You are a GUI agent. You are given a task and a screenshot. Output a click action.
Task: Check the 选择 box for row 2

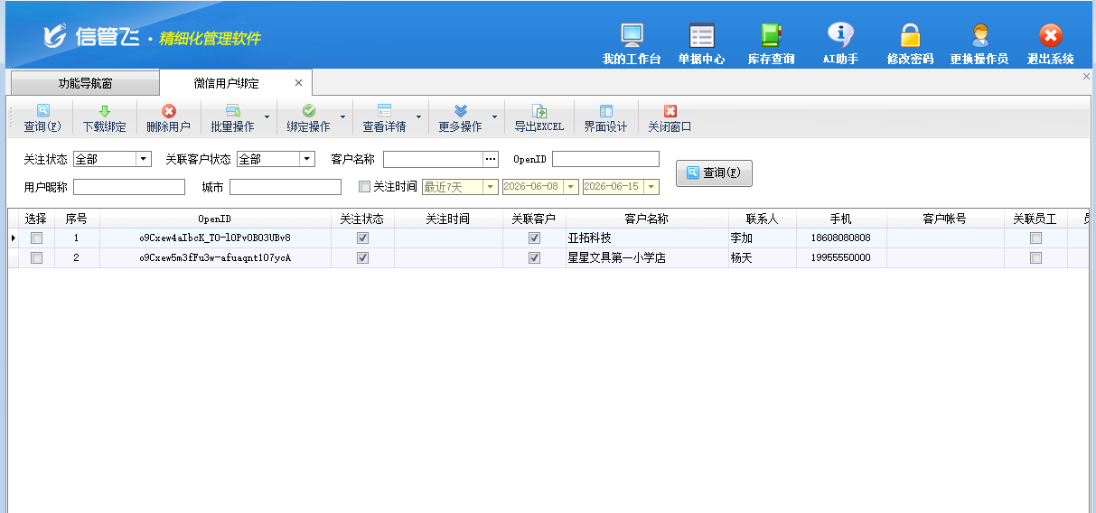point(36,258)
